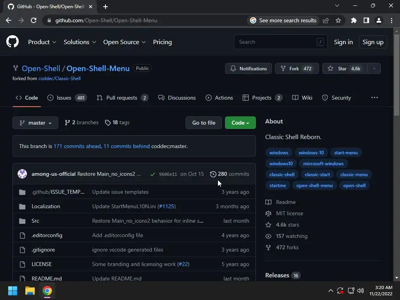Image resolution: width=400 pixels, height=300 pixels.
Task: Click the network tray icon
Action: [x=351, y=291]
